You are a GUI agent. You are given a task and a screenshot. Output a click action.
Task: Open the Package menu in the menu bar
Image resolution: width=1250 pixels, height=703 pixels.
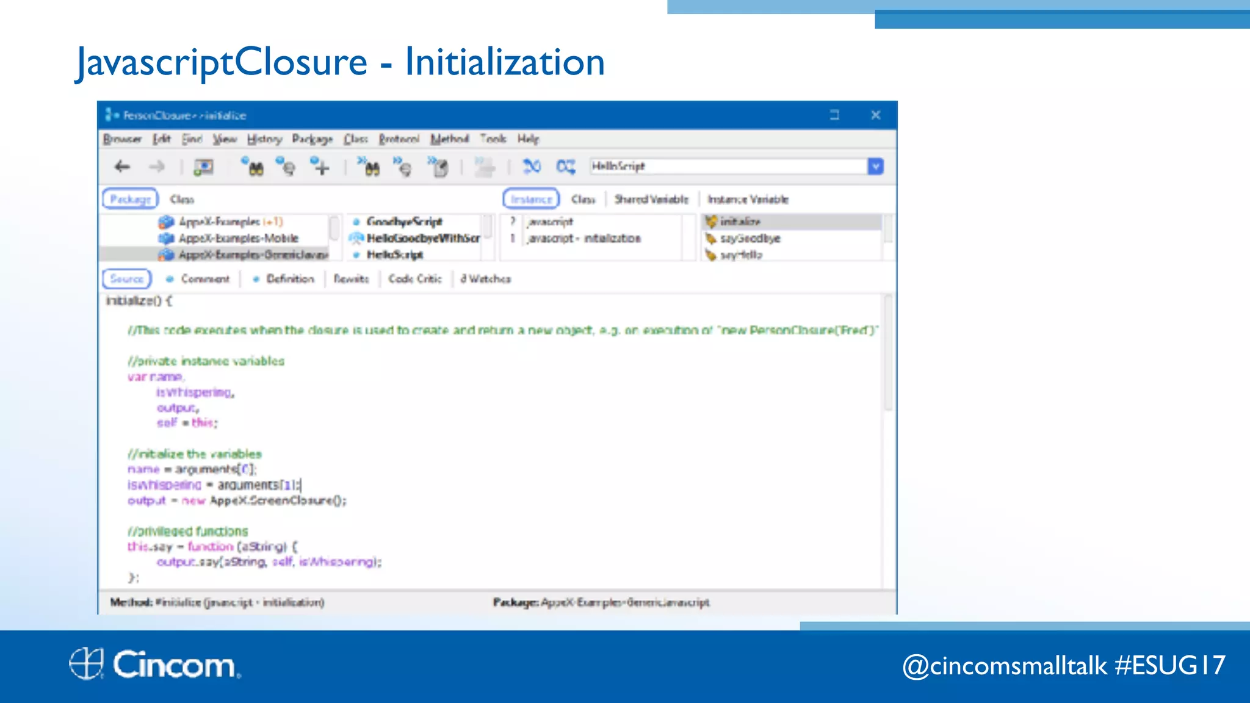click(x=312, y=139)
